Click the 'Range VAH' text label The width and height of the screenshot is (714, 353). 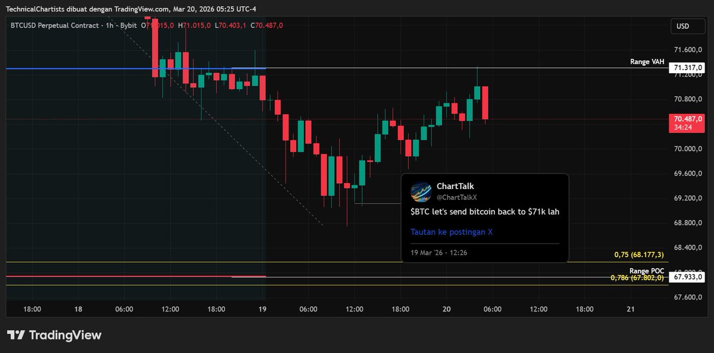click(x=647, y=62)
